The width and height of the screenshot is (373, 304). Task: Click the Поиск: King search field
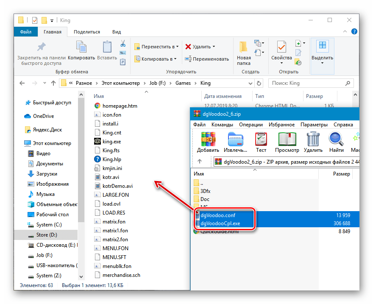click(x=309, y=83)
